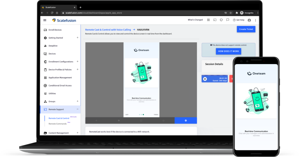
Task: Open Conditional Email Access
Action: pos(60,86)
